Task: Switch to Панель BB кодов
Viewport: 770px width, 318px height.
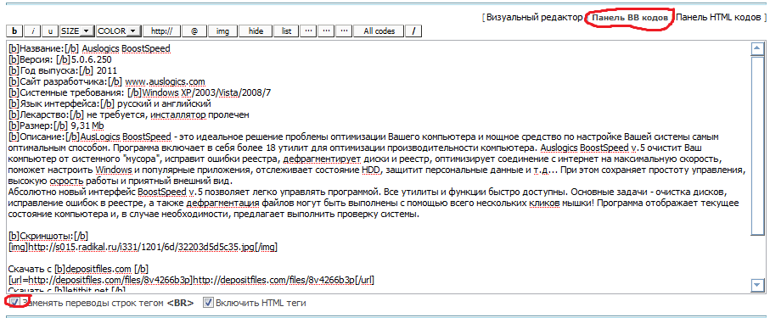Action: point(630,18)
